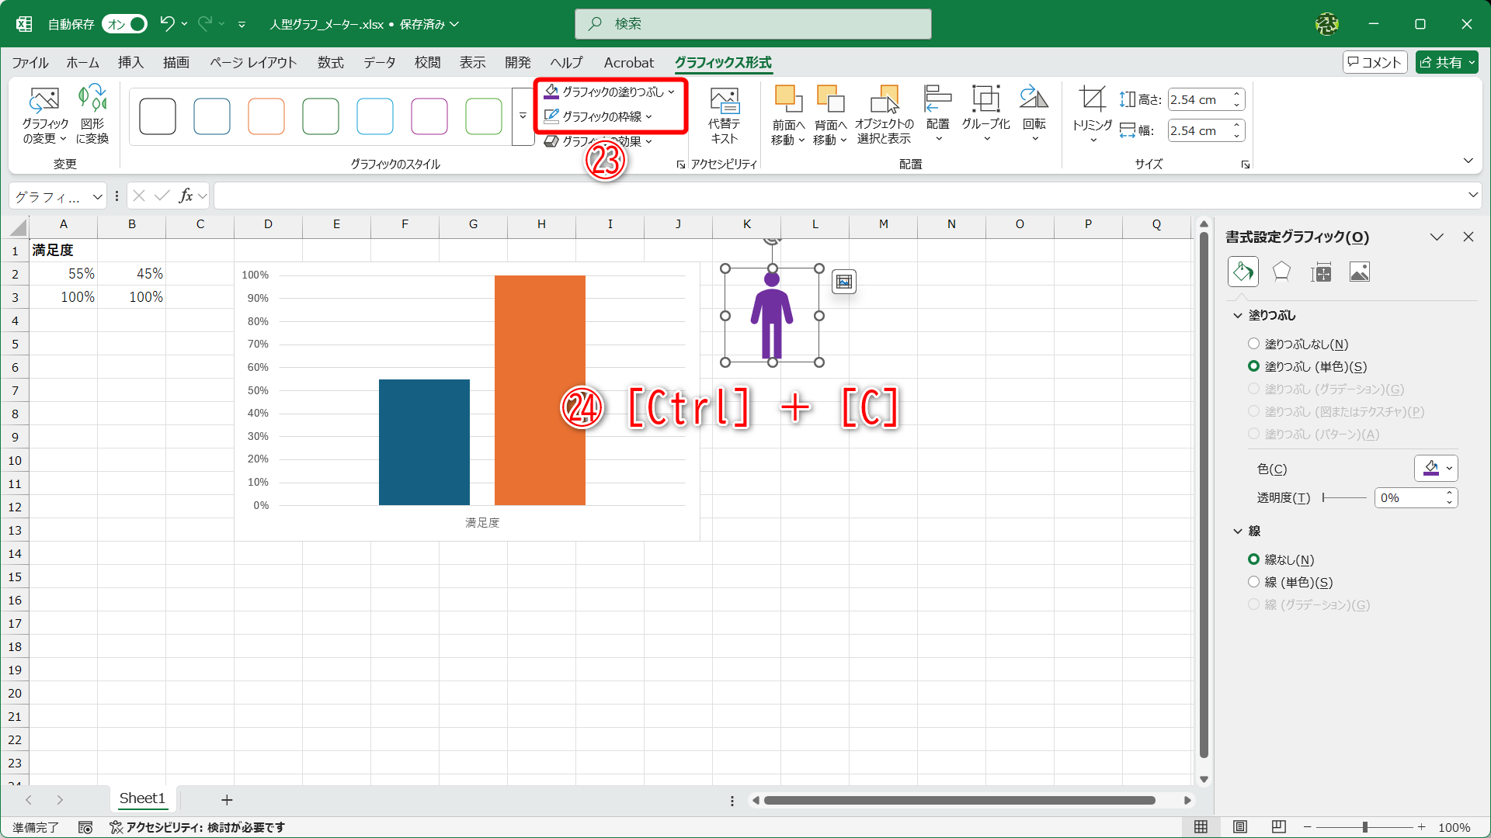
Task: Open the 挿入 ribbon tab
Action: [130, 62]
